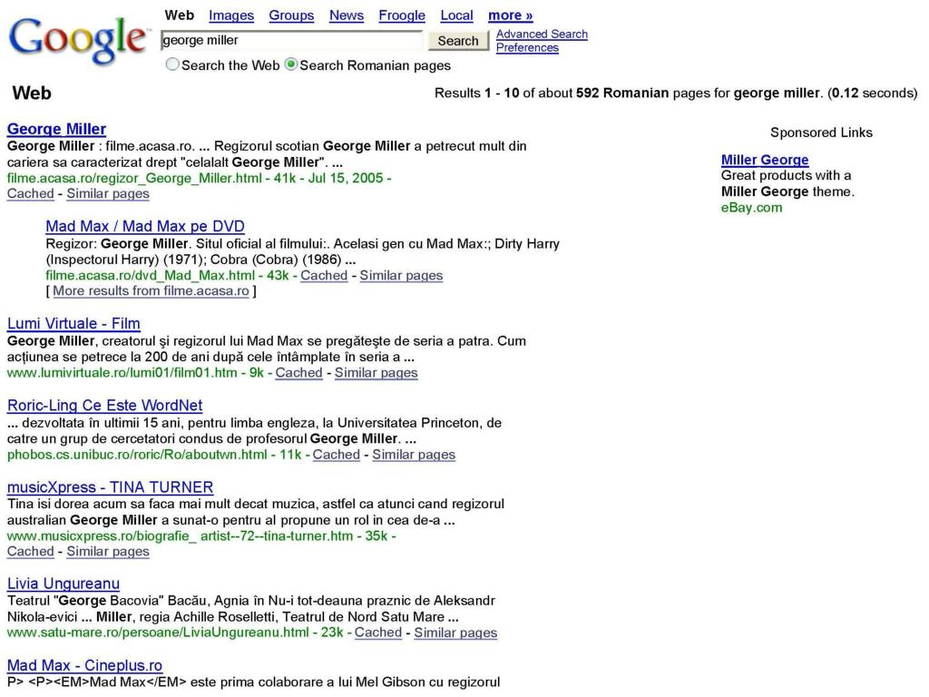This screenshot has width=929, height=697.
Task: Click the 'Sponsored Links' heading text
Action: (x=821, y=133)
